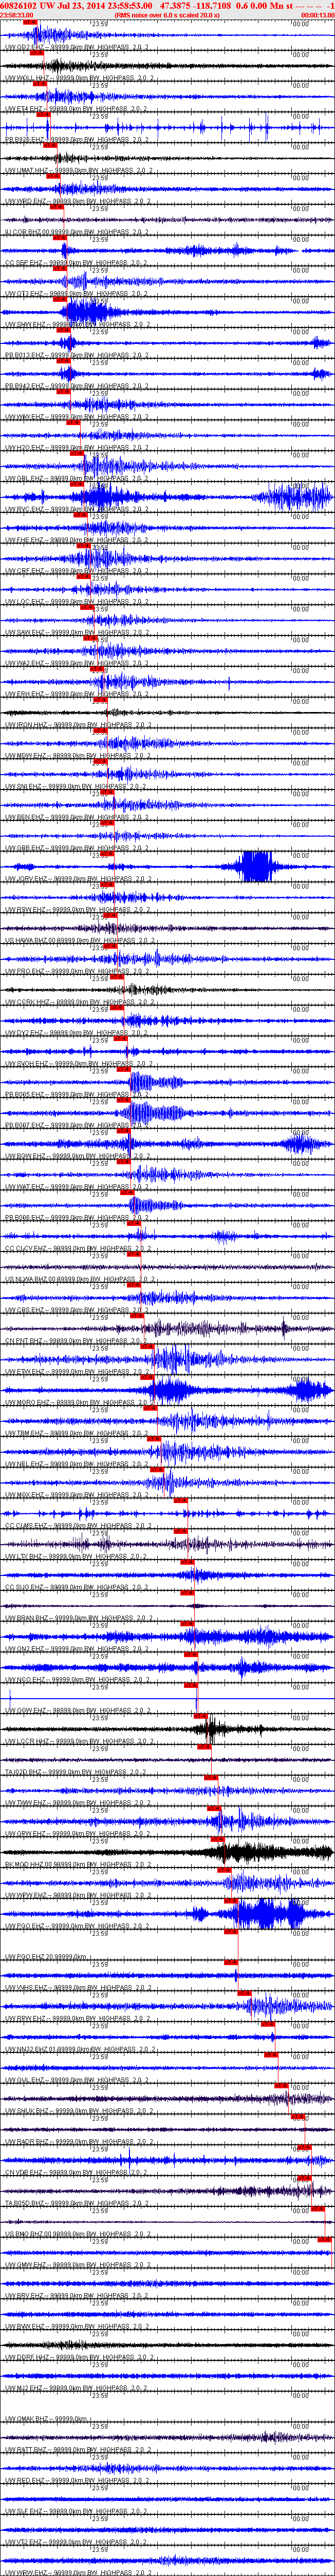
Task: Click the UW RSW EHZ station label
Action: [78, 910]
